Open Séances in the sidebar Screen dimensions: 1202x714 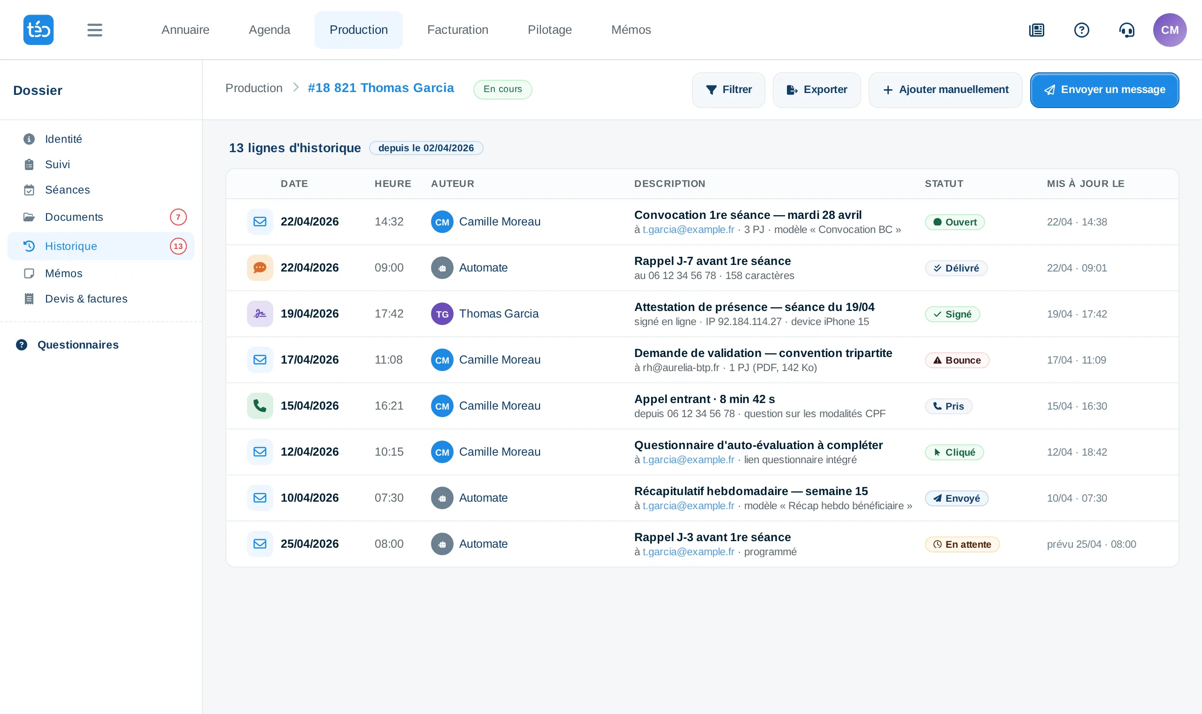pyautogui.click(x=101, y=190)
